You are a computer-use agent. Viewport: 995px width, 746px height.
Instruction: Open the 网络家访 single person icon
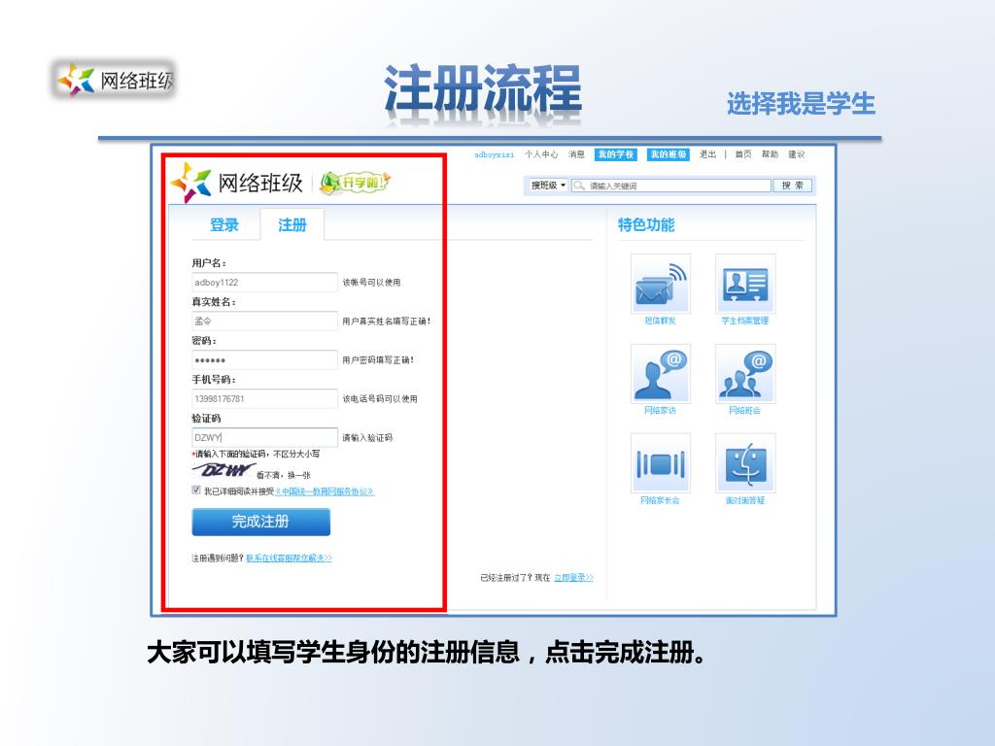click(x=661, y=374)
